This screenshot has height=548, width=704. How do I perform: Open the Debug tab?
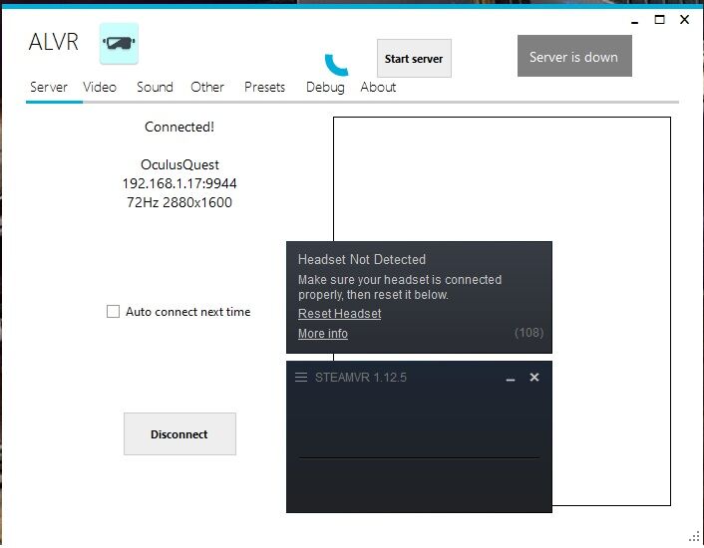(325, 87)
